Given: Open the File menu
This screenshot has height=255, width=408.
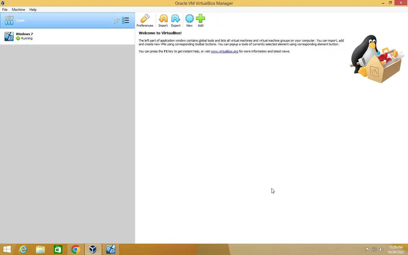Looking at the screenshot, I should pyautogui.click(x=5, y=10).
